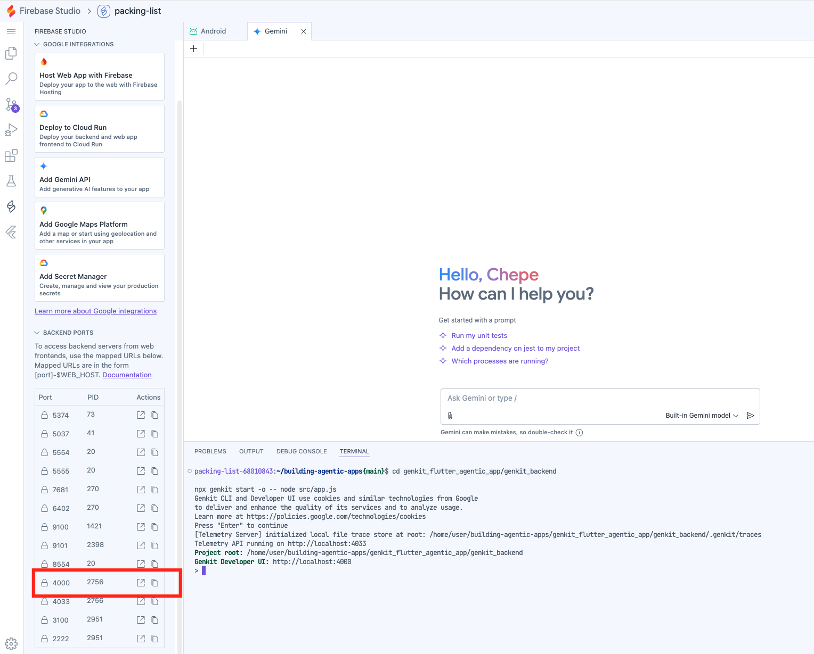Open the Add Secret Manager card

[x=100, y=278]
